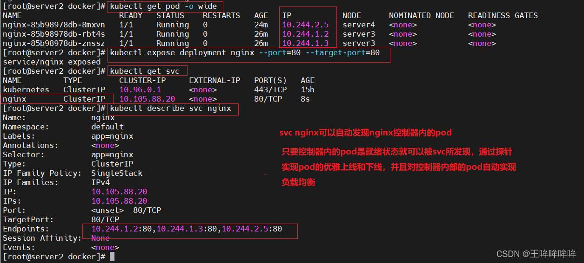584x263 pixels.
Task: Click age 24m in the 8mxvn pod row
Action: click(x=261, y=25)
